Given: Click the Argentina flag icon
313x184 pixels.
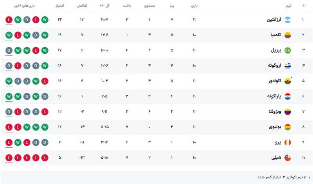Looking at the screenshot, I should 288,20.
